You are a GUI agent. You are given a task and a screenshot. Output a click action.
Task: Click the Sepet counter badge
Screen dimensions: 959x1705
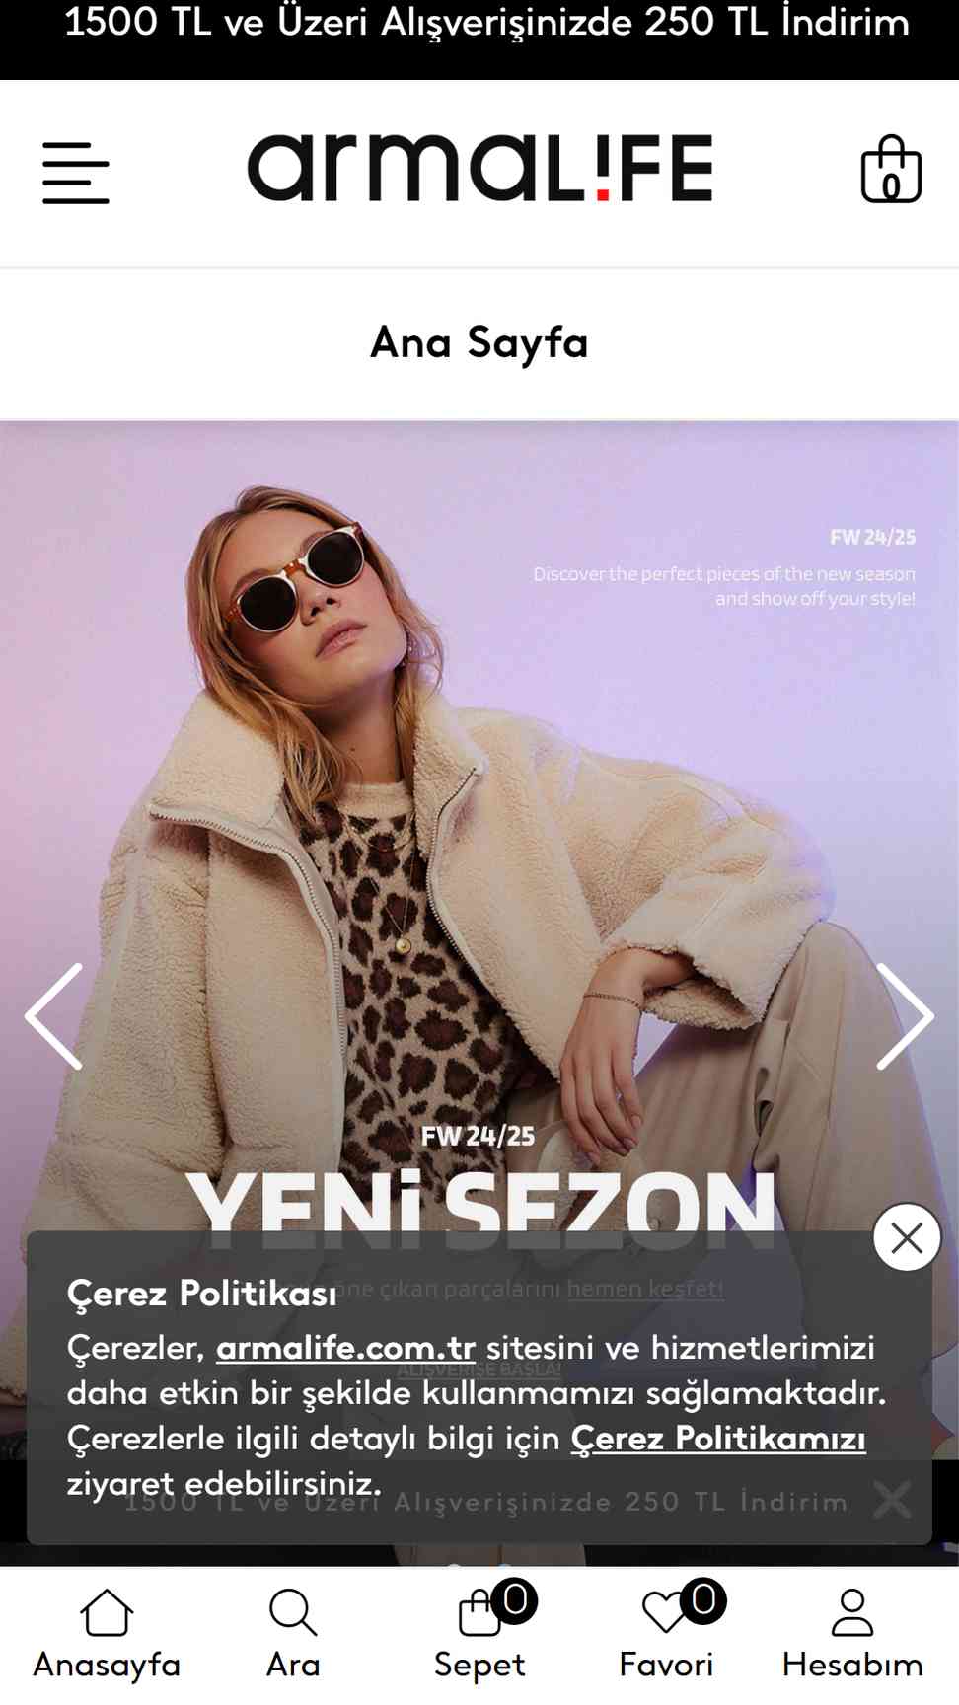tap(514, 1599)
